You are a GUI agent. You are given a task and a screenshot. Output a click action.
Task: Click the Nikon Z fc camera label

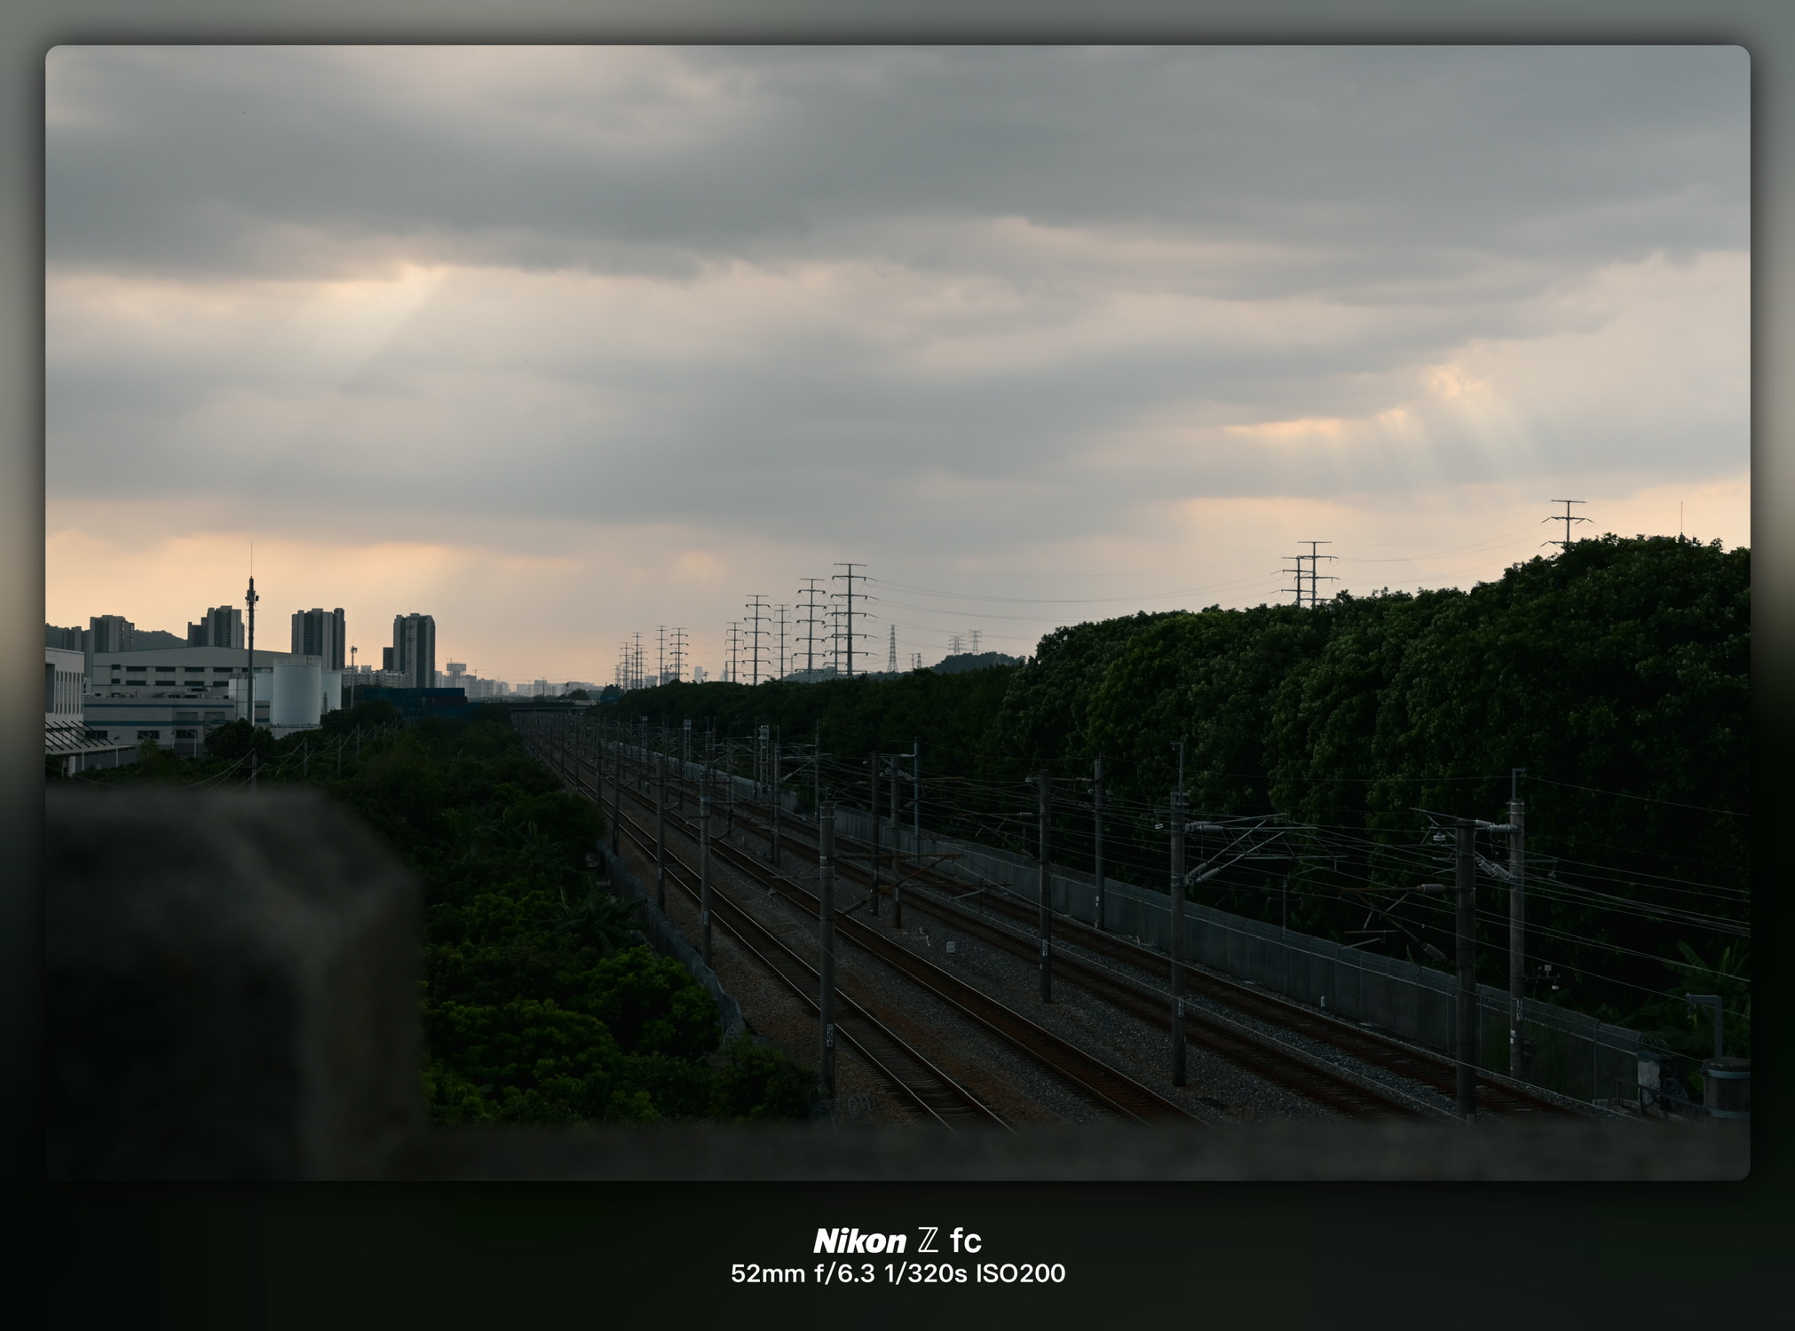click(x=897, y=1240)
